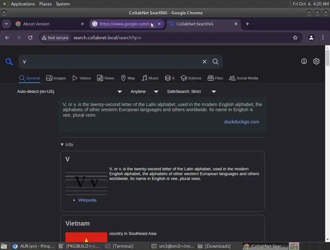Click the Chrome icon at taskbar end
330x250 pixels.
[x=294, y=246]
